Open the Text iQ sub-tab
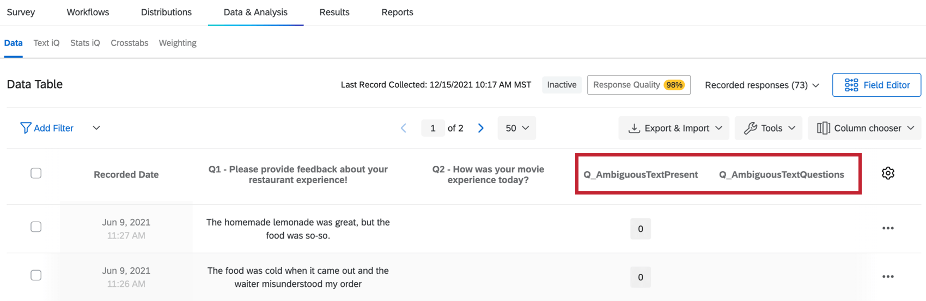Viewport: 926px width, 301px height. point(46,43)
